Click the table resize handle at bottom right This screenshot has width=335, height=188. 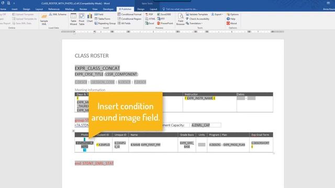pos(274,153)
